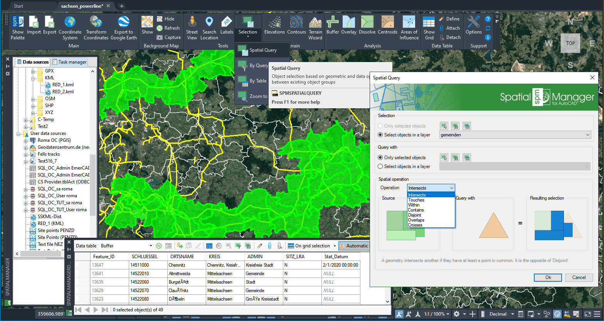
Task: Expand the C-Temp folder node
Action: (26, 119)
